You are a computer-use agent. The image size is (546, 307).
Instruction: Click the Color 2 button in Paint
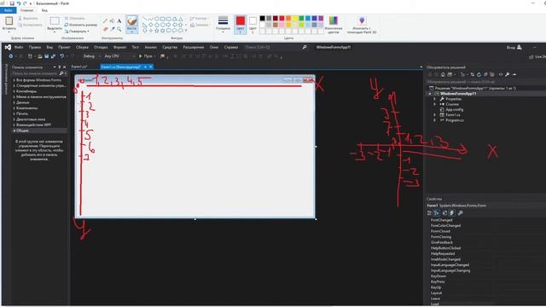coord(253,25)
